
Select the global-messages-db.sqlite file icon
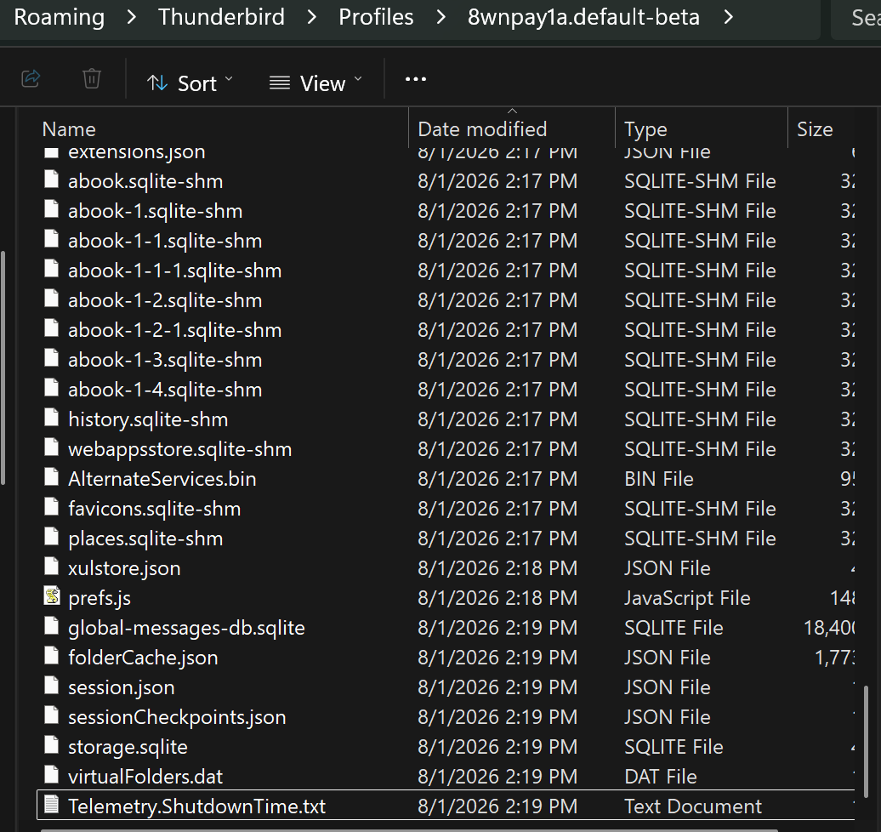click(52, 627)
